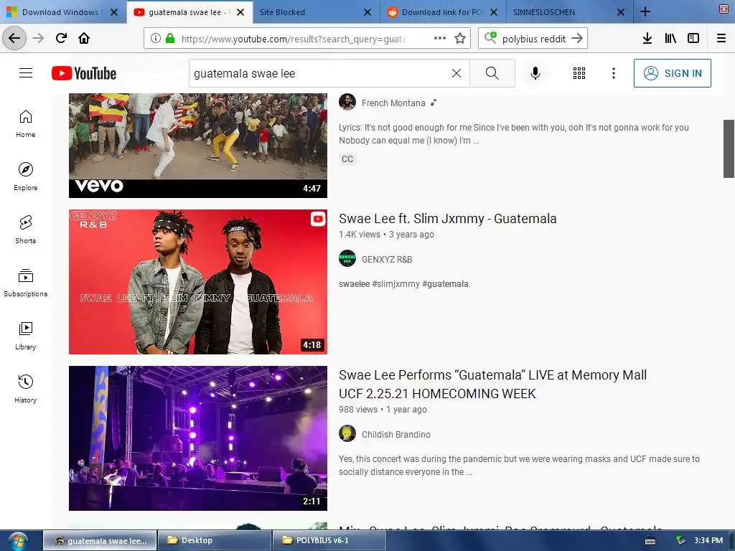Open page actions three-dot menu in address bar

click(x=440, y=38)
